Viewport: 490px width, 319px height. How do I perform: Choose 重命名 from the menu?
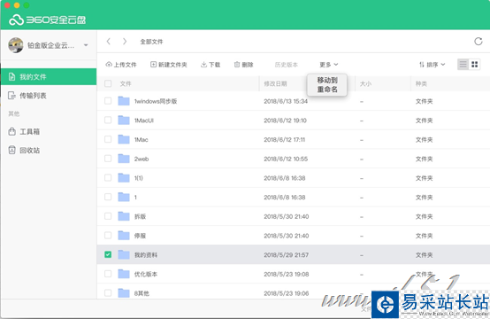tap(327, 89)
